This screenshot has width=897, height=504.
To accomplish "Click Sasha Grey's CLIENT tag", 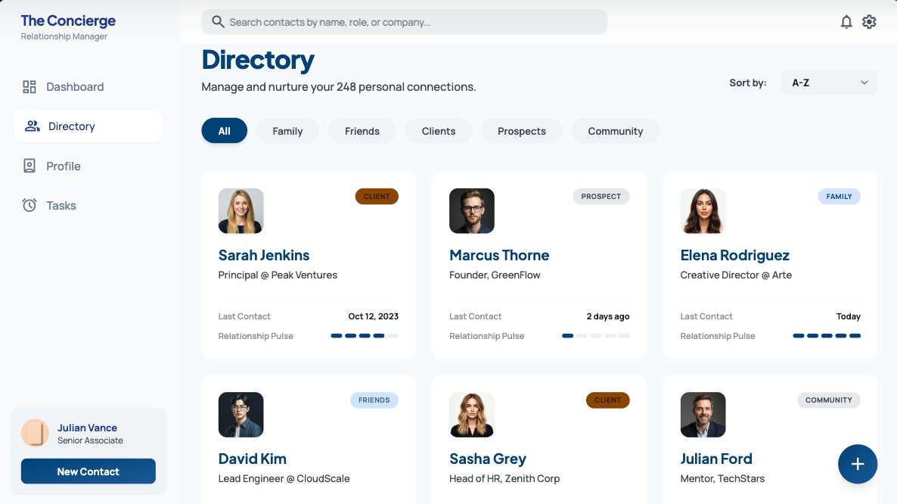I will [x=607, y=400].
